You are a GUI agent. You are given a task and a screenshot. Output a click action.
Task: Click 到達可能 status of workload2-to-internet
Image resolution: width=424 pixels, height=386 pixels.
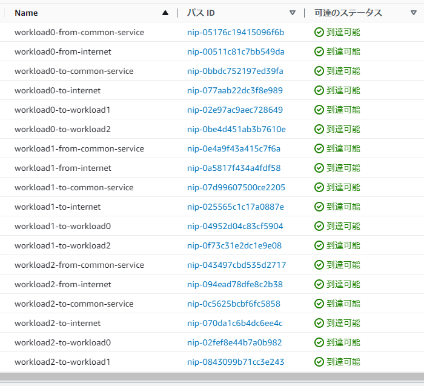[337, 323]
